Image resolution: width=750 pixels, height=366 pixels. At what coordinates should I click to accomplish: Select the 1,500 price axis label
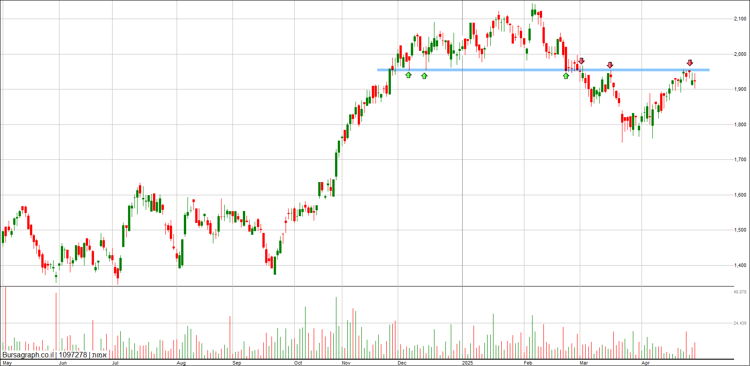tap(740, 230)
